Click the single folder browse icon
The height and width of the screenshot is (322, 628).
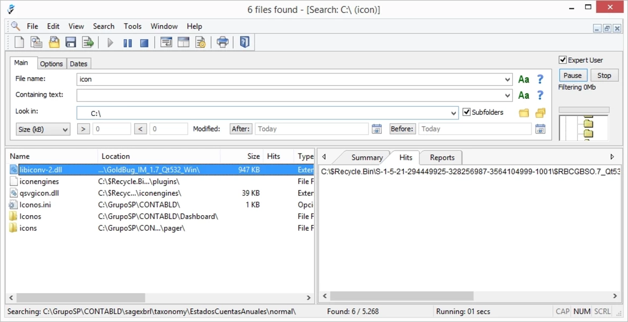coord(523,113)
